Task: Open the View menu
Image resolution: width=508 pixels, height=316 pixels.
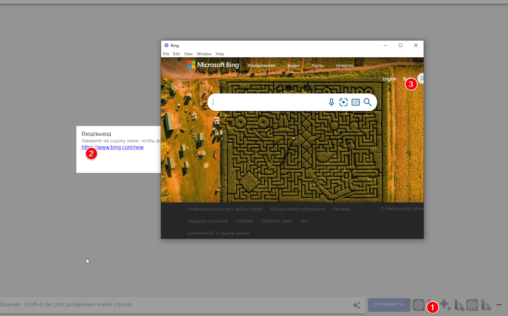Action: [188, 54]
